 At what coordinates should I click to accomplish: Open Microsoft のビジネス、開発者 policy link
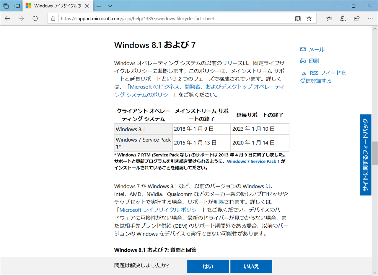[x=200, y=91]
